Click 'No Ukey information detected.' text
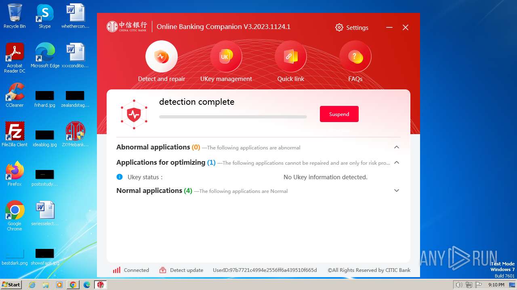 tap(326, 177)
